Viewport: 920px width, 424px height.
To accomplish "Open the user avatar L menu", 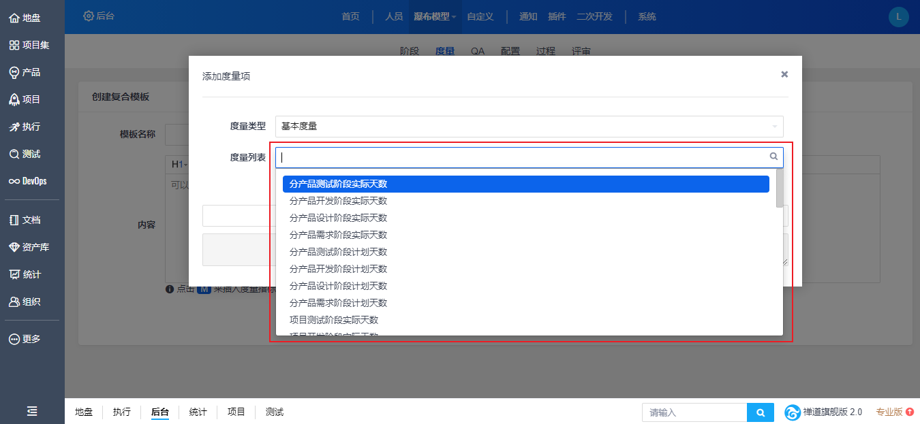I will pyautogui.click(x=899, y=17).
